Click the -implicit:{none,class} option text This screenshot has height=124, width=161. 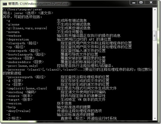pos(27,88)
